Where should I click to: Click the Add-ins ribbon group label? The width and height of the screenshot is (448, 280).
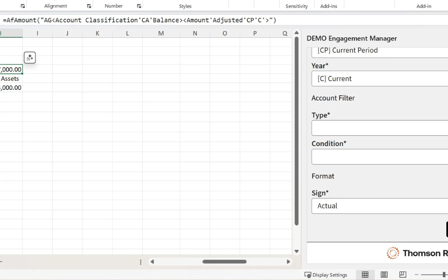point(329,6)
